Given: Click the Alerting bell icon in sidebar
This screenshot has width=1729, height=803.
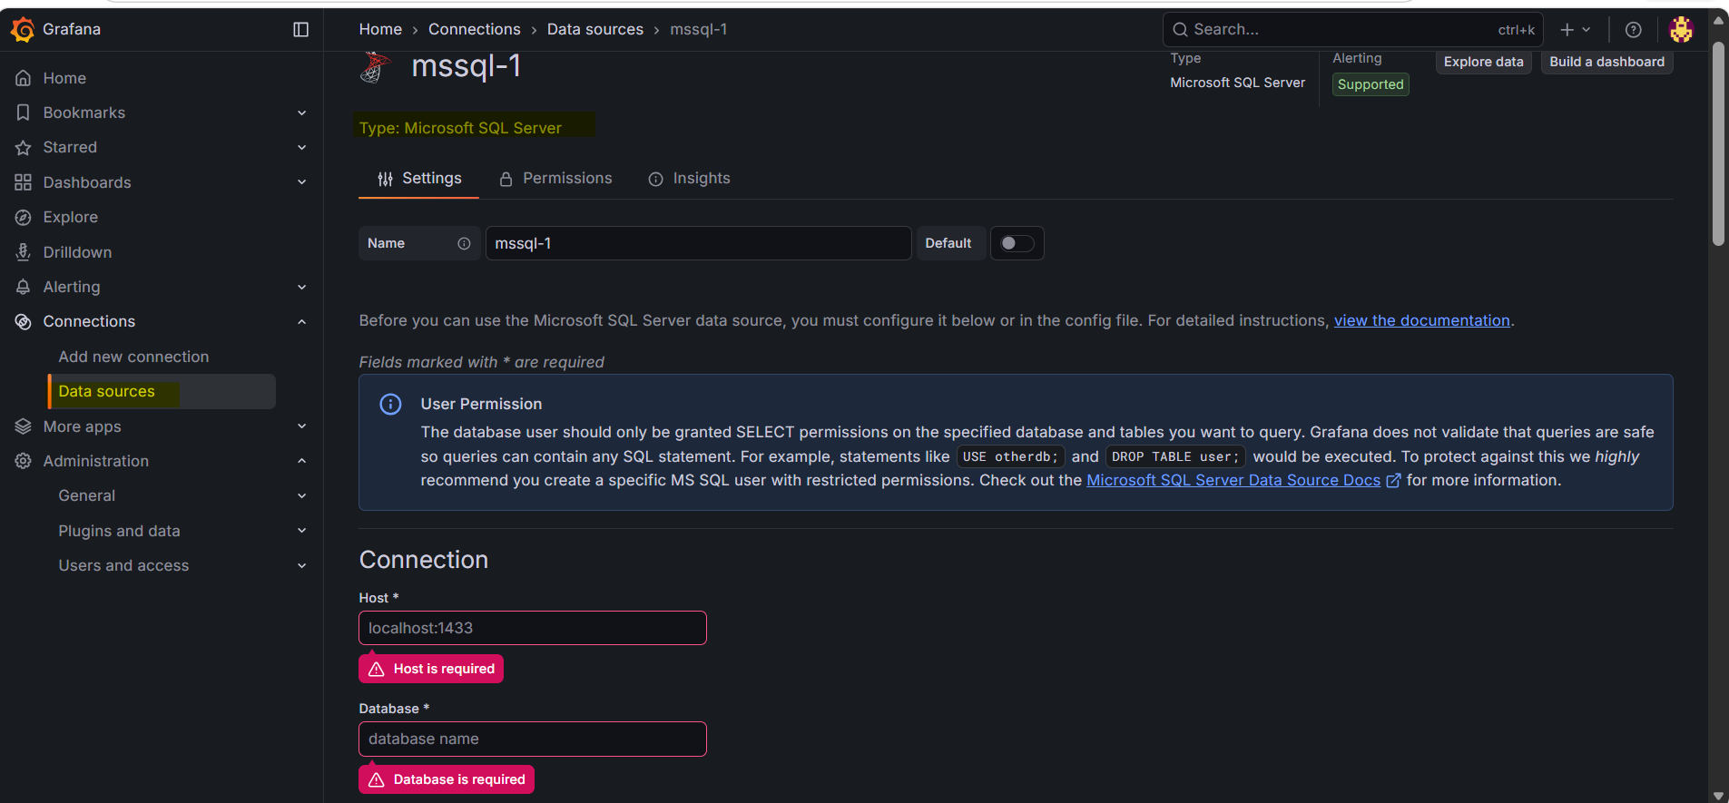Looking at the screenshot, I should 24,287.
